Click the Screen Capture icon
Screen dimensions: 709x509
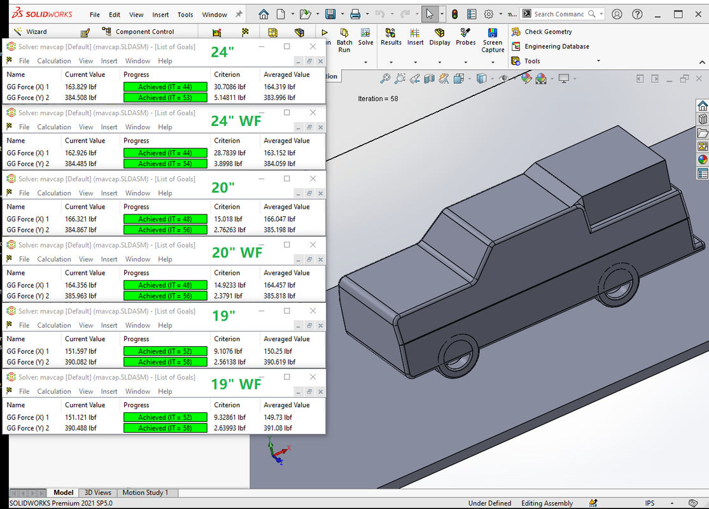coord(493,41)
